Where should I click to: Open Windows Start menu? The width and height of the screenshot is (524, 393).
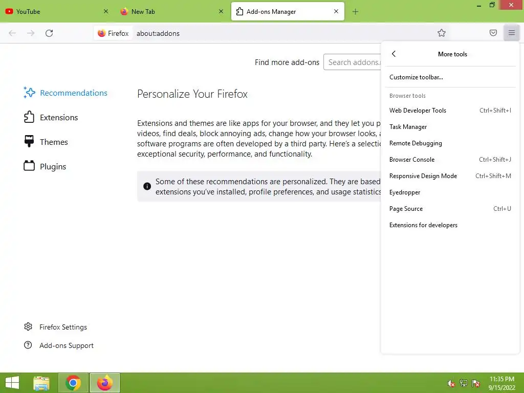point(12,383)
